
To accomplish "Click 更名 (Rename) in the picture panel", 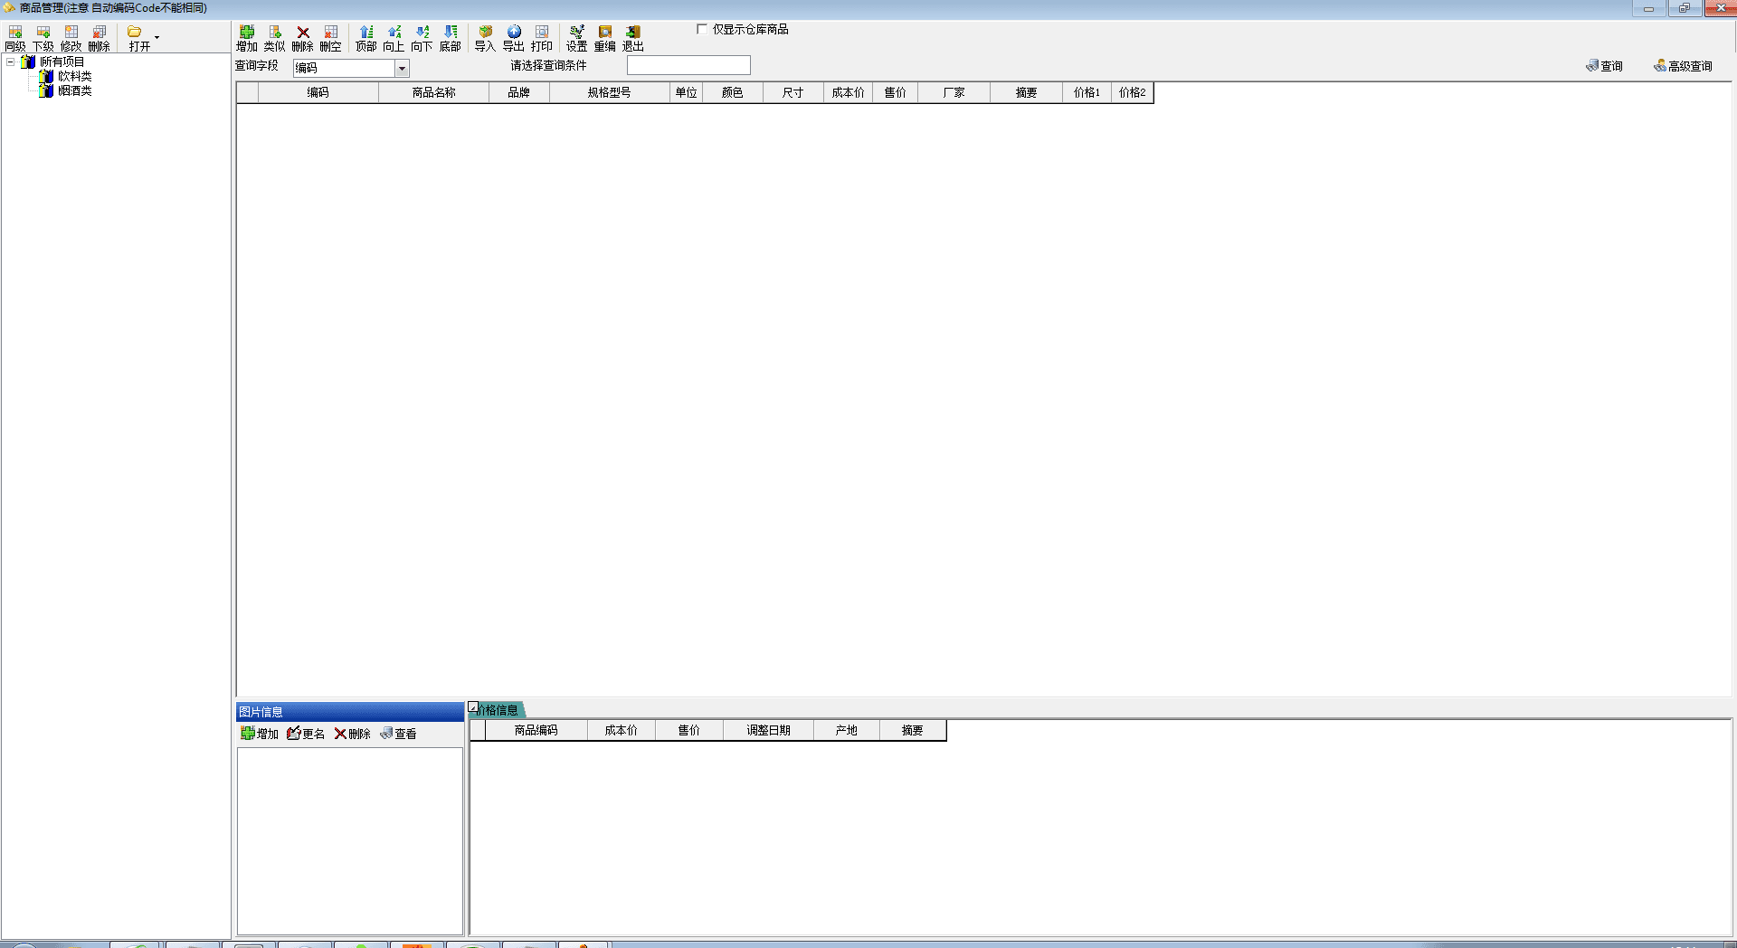I will click(x=306, y=734).
